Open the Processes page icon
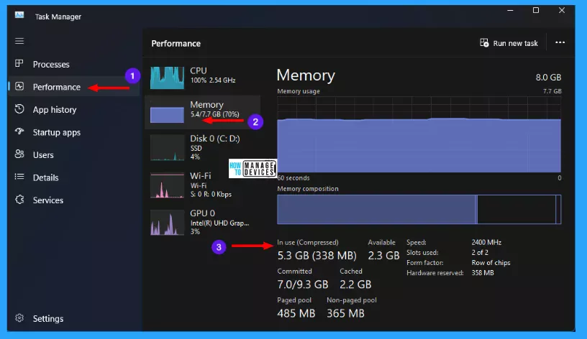 point(19,64)
